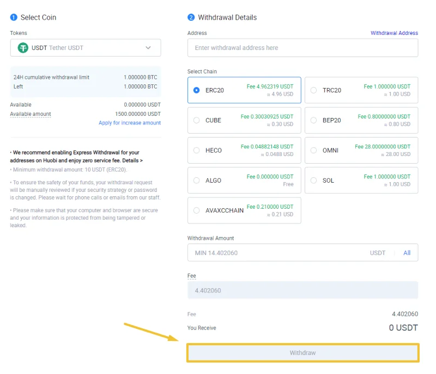Screen dimensions: 436x374
Task: Pick the OMNI chain radio button
Action: pyautogui.click(x=314, y=151)
